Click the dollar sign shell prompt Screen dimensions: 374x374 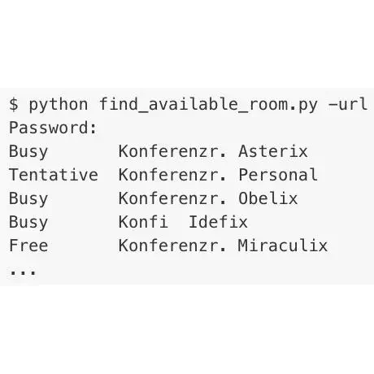click(x=14, y=104)
